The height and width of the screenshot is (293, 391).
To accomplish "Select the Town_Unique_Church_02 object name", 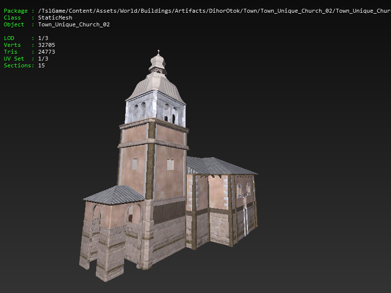I will point(73,24).
